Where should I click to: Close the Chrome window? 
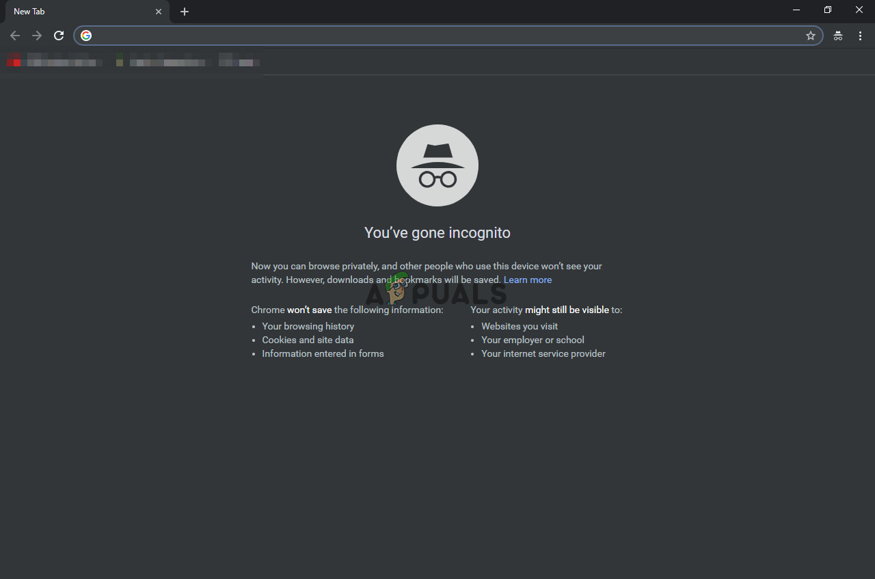859,10
